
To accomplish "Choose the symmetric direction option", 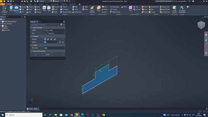I will pos(51,39).
